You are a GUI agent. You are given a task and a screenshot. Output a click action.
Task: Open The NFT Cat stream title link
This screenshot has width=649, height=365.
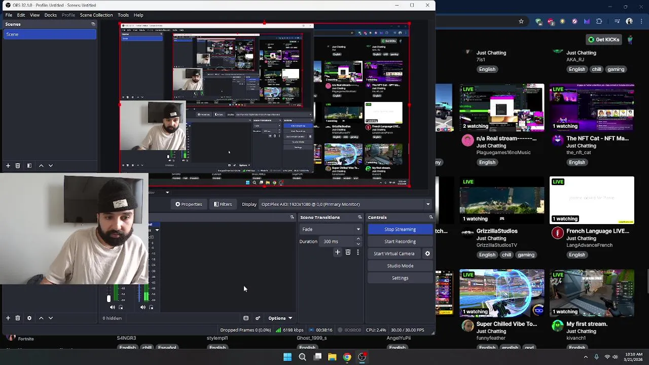597,138
